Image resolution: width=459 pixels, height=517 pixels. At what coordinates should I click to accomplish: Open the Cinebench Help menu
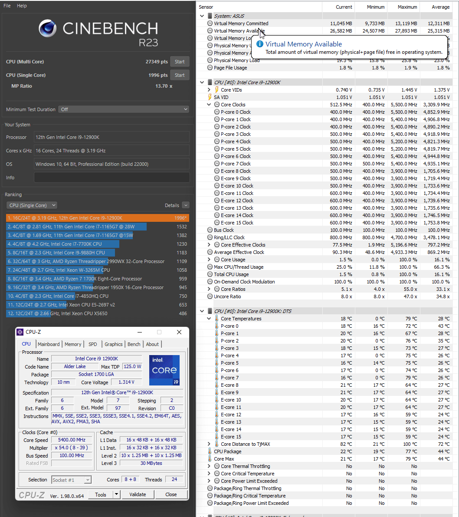click(22, 6)
